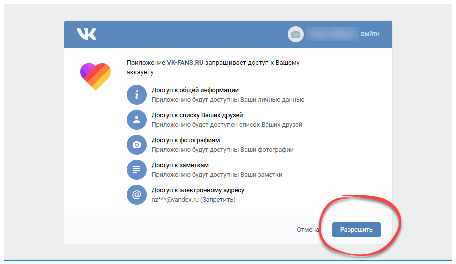
Task: Click the camera avatar placeholder in header
Action: click(296, 34)
